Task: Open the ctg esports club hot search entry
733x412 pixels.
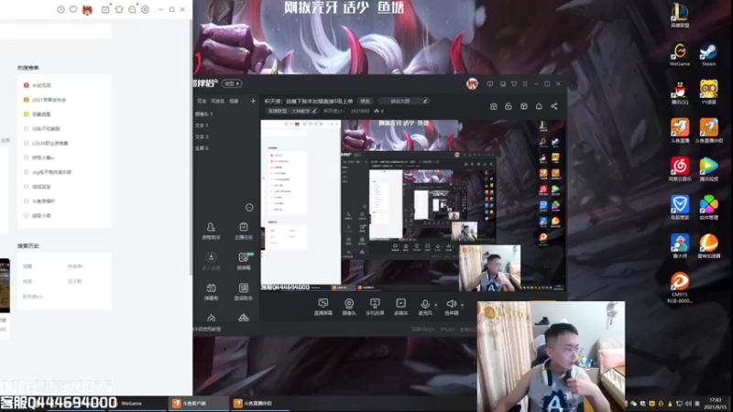Action: 51,172
